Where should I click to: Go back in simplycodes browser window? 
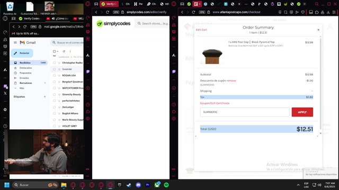(x=96, y=12)
